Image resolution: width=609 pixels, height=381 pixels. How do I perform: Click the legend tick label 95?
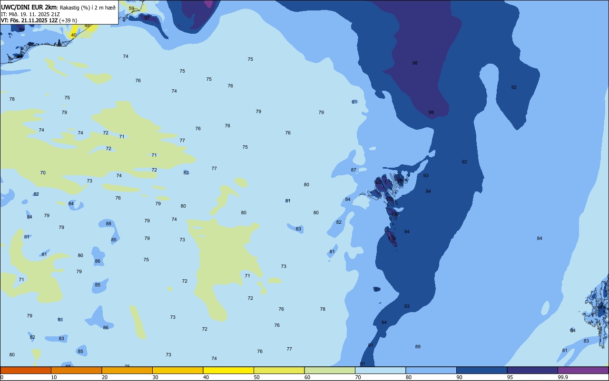point(510,377)
